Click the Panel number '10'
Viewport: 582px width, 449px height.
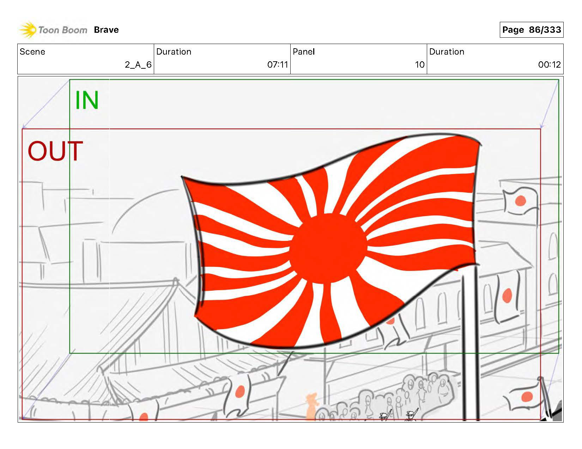coord(419,64)
